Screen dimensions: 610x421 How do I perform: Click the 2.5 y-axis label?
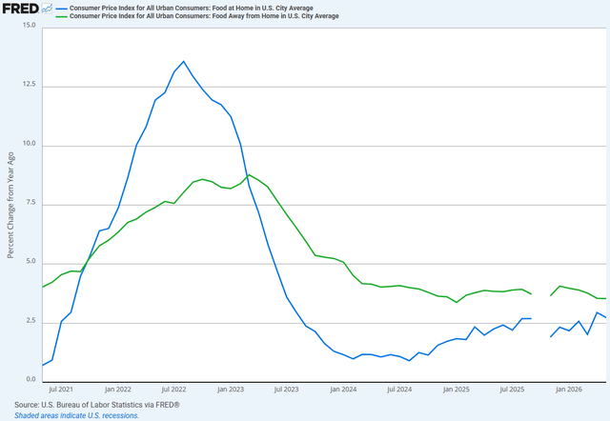tap(30, 321)
